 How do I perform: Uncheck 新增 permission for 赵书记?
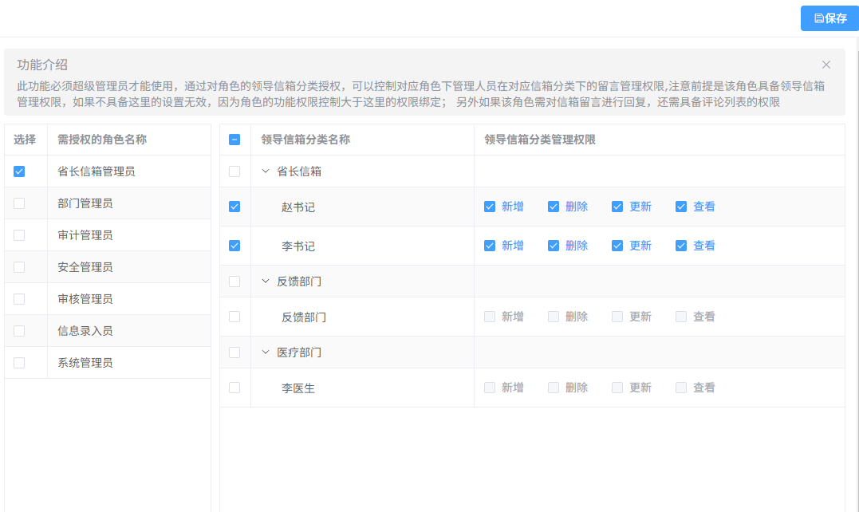490,207
